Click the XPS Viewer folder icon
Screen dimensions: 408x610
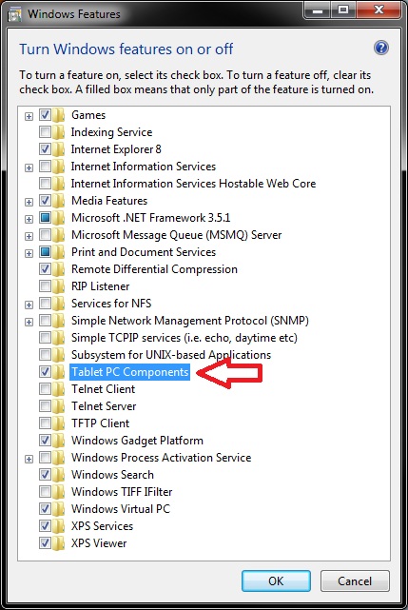tap(59, 543)
